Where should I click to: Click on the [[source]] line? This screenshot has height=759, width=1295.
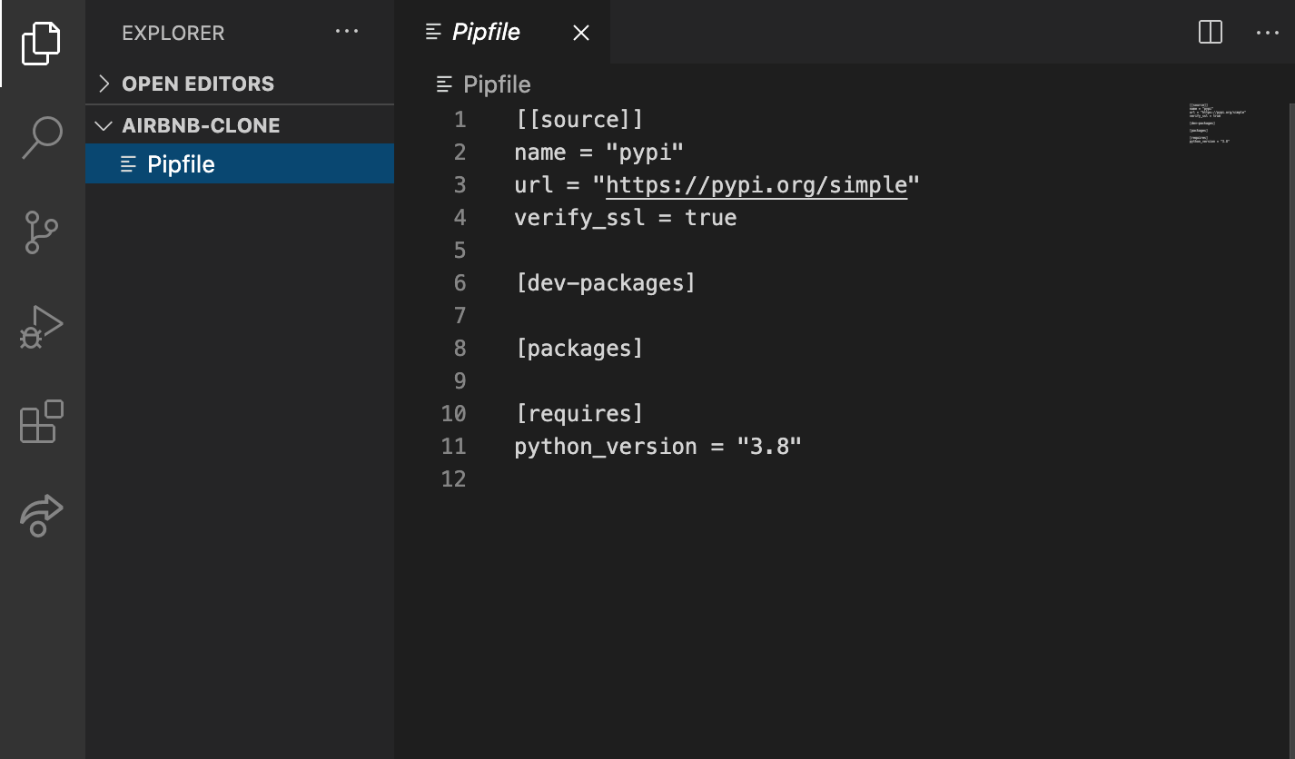click(579, 120)
